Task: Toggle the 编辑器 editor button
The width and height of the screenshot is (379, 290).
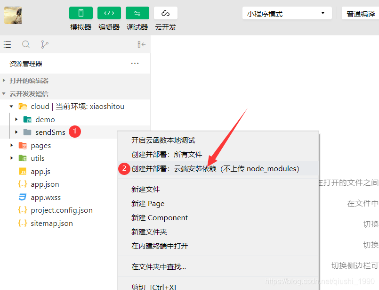Action: tap(109, 13)
